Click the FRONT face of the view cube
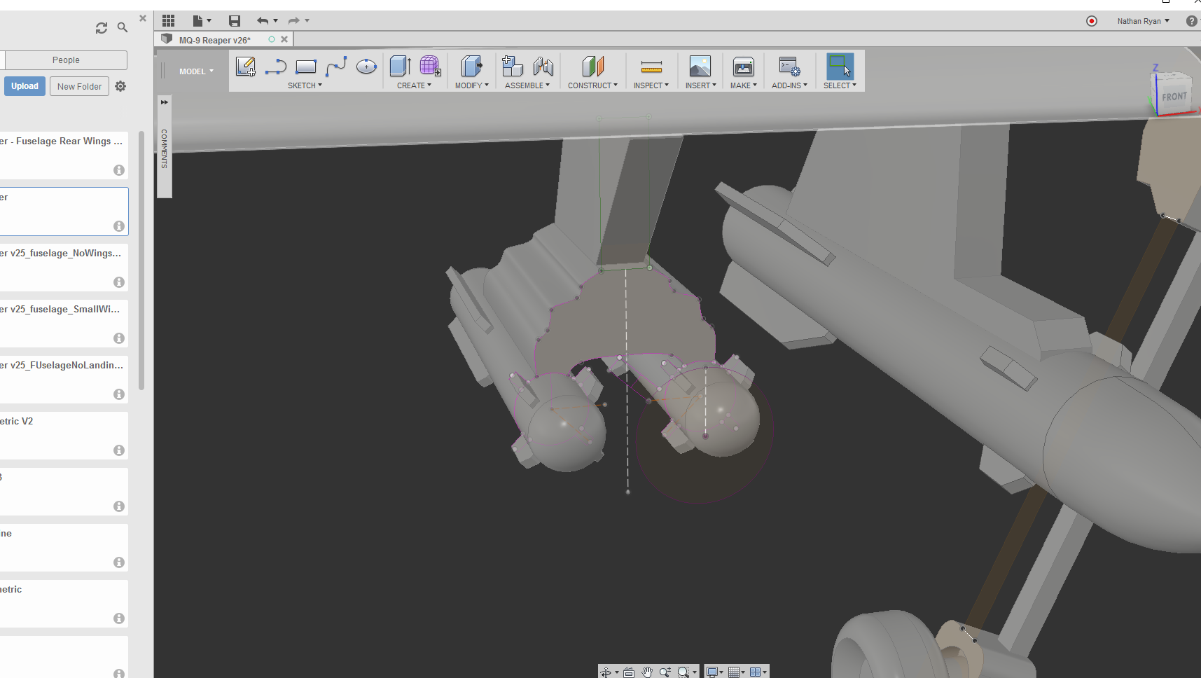The height and width of the screenshot is (678, 1201). [x=1174, y=96]
